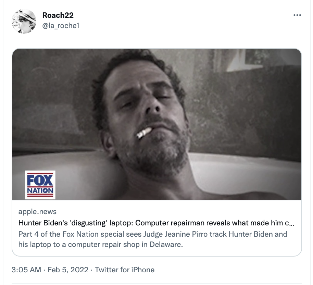Click the Fox Nation logo badge
The height and width of the screenshot is (285, 313).
[40, 185]
